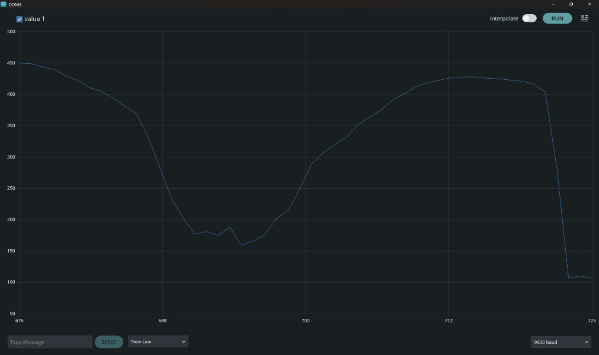Minimize the COM3 window
Viewport: 599px width, 355px height.
(x=553, y=4)
